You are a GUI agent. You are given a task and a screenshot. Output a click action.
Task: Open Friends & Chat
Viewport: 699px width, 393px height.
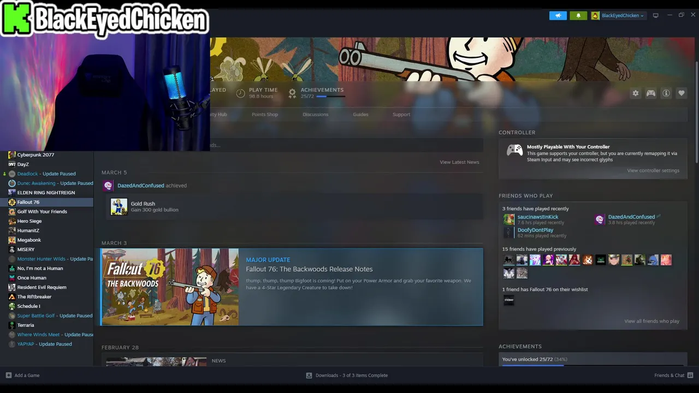[673, 376]
